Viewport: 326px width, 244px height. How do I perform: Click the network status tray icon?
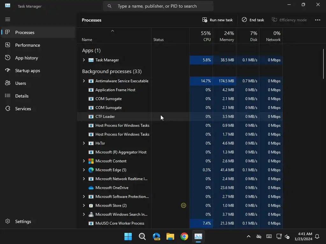tap(279, 236)
